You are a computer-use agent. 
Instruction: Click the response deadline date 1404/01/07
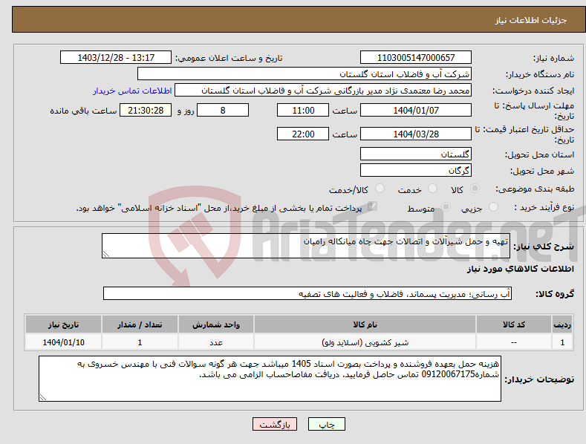tap(416, 110)
